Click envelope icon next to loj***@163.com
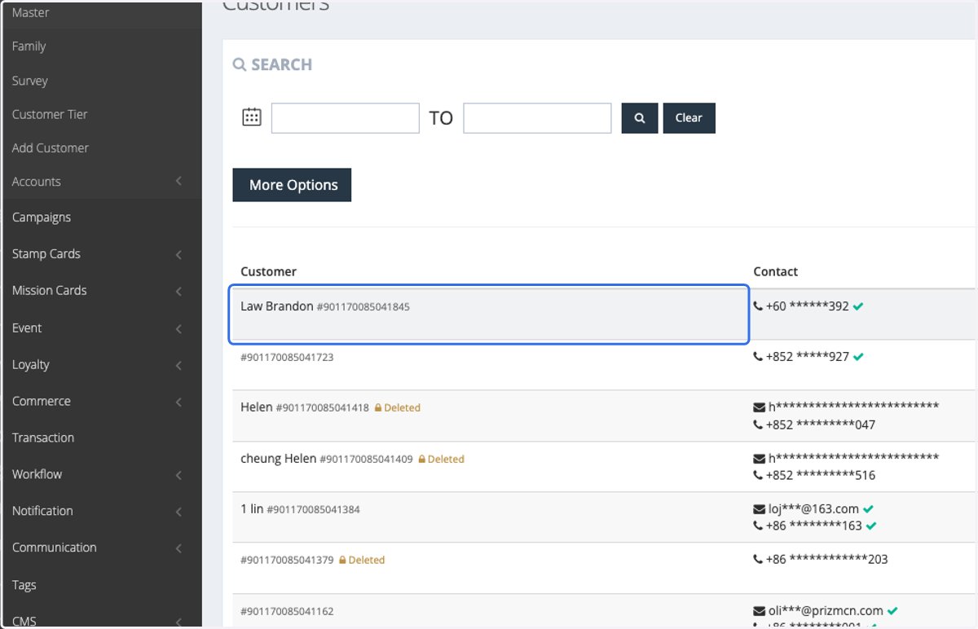This screenshot has height=629, width=978. point(760,509)
